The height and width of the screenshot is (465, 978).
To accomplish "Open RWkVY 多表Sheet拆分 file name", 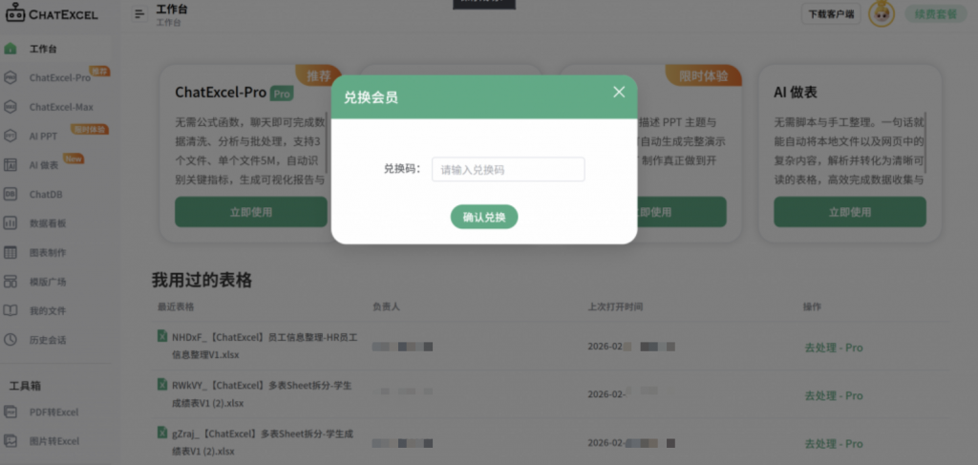I will coord(262,394).
